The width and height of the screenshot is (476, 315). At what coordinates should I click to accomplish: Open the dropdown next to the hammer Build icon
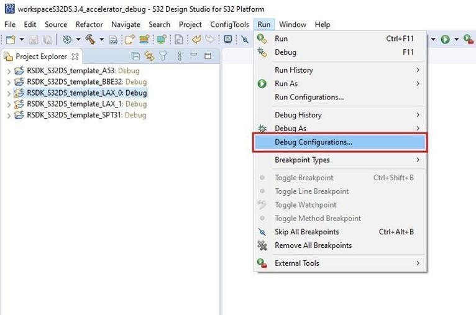[x=102, y=39]
